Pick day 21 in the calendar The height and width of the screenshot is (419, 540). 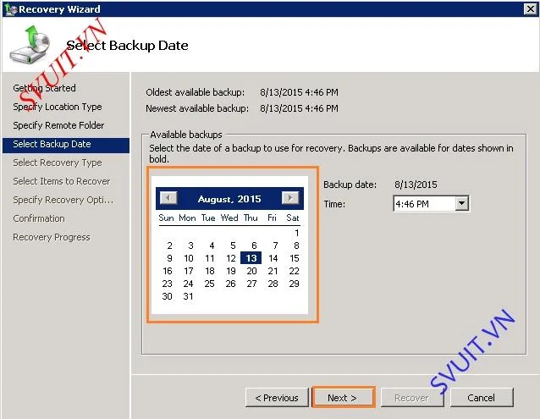point(273,271)
